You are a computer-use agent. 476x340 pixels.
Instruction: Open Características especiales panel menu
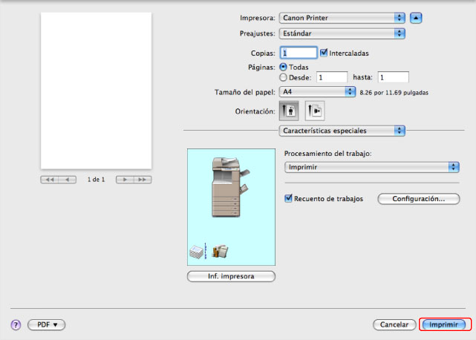click(342, 131)
